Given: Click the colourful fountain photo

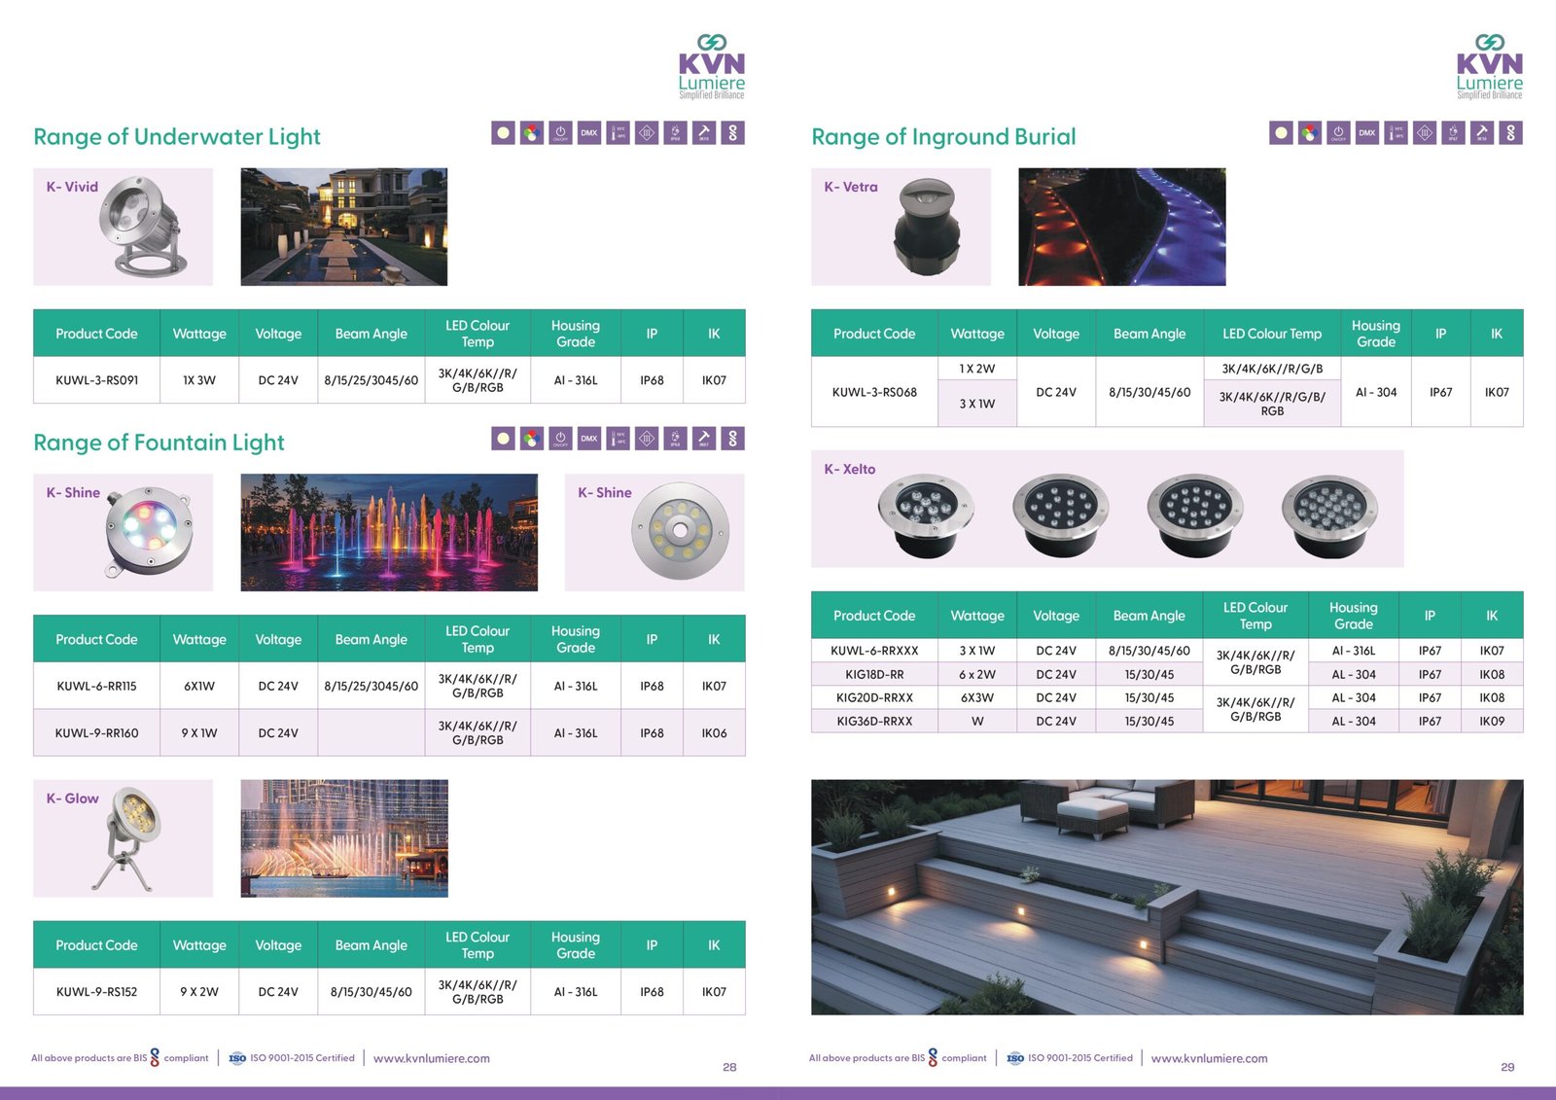Looking at the screenshot, I should tap(389, 532).
